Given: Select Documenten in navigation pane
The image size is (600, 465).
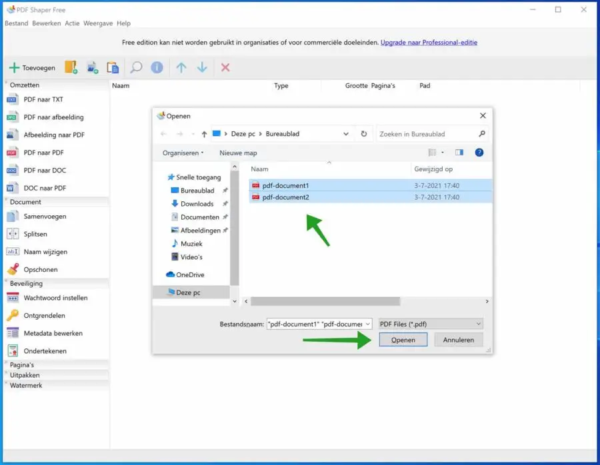Looking at the screenshot, I should coord(200,217).
